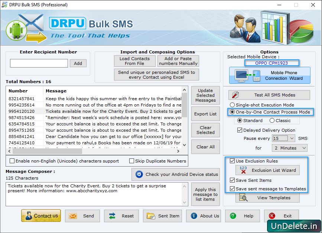Minimize the DRPU Bulk SMS window
The height and width of the screenshot is (233, 322).
[279, 5]
